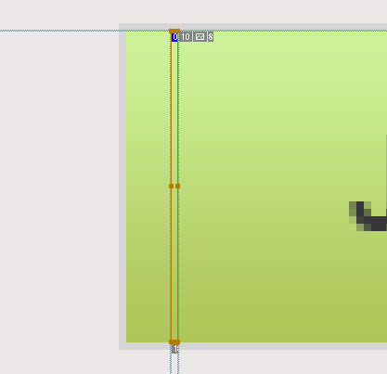The image size is (387, 374).
Task: Click the dark pixelated shape on canvas
Action: point(368,216)
